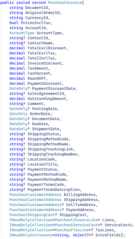Click the 'record' keyword

point(39,3)
